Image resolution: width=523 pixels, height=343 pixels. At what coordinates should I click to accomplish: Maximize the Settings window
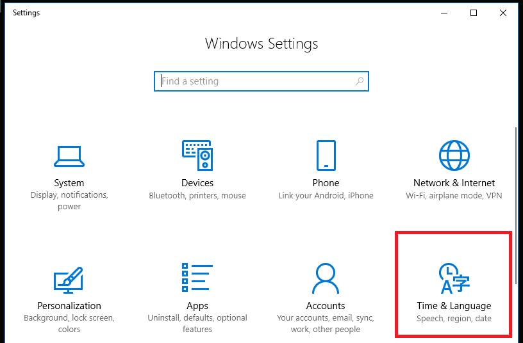473,13
